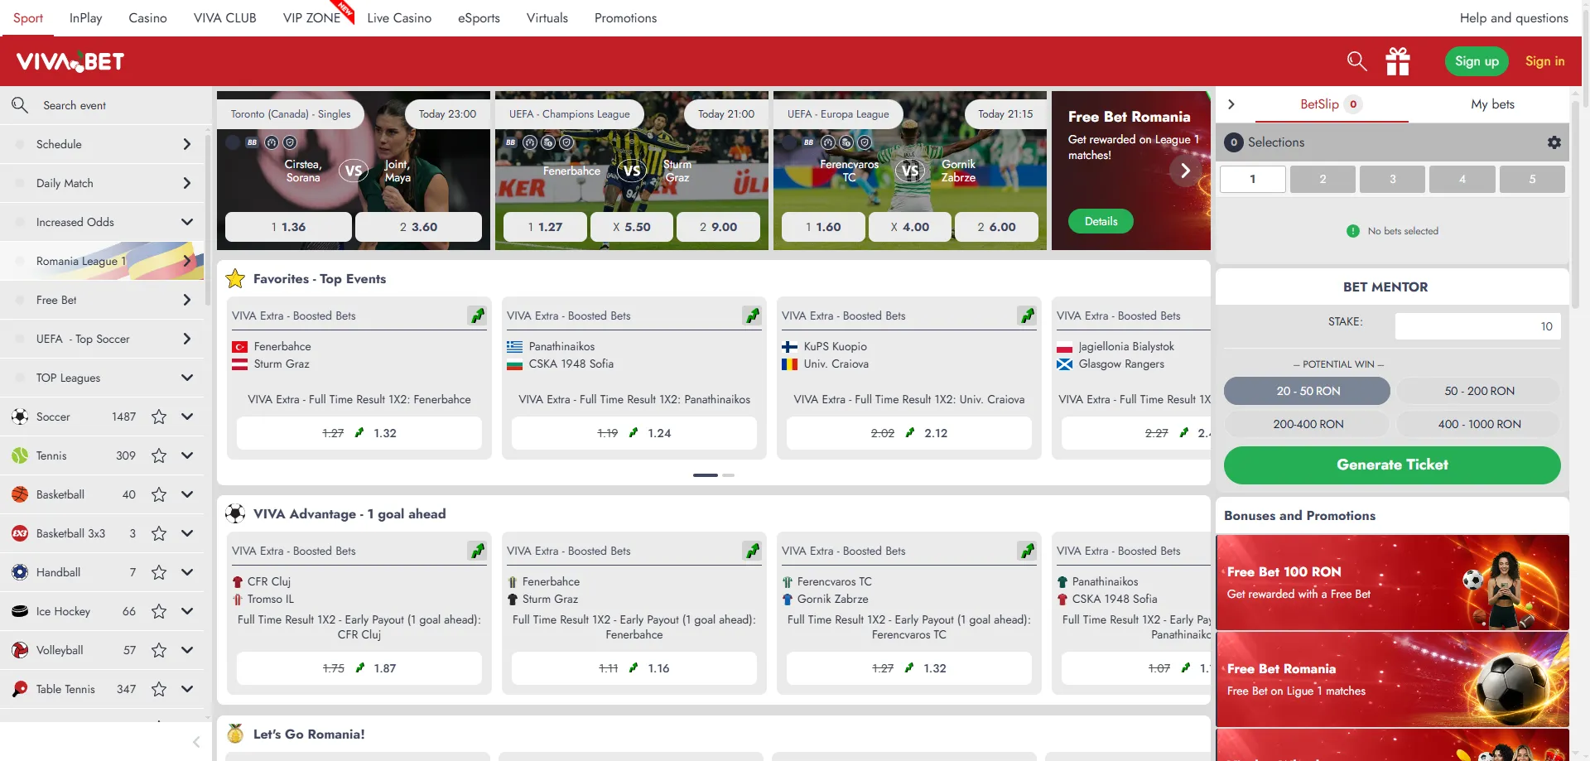The height and width of the screenshot is (761, 1590).
Task: Click the Soccer ball icon in sidebar
Action: pyautogui.click(x=20, y=417)
